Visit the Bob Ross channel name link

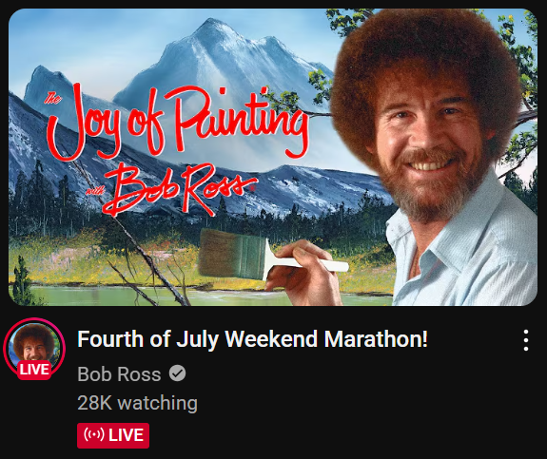point(119,374)
